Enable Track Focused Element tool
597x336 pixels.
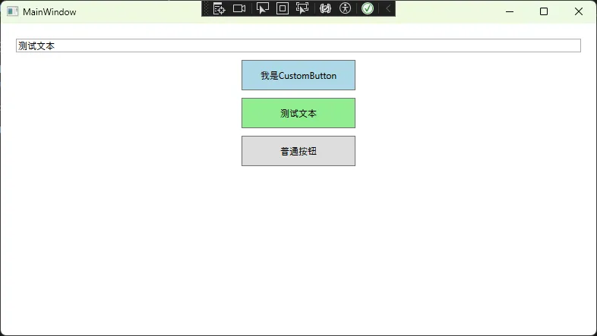[302, 8]
